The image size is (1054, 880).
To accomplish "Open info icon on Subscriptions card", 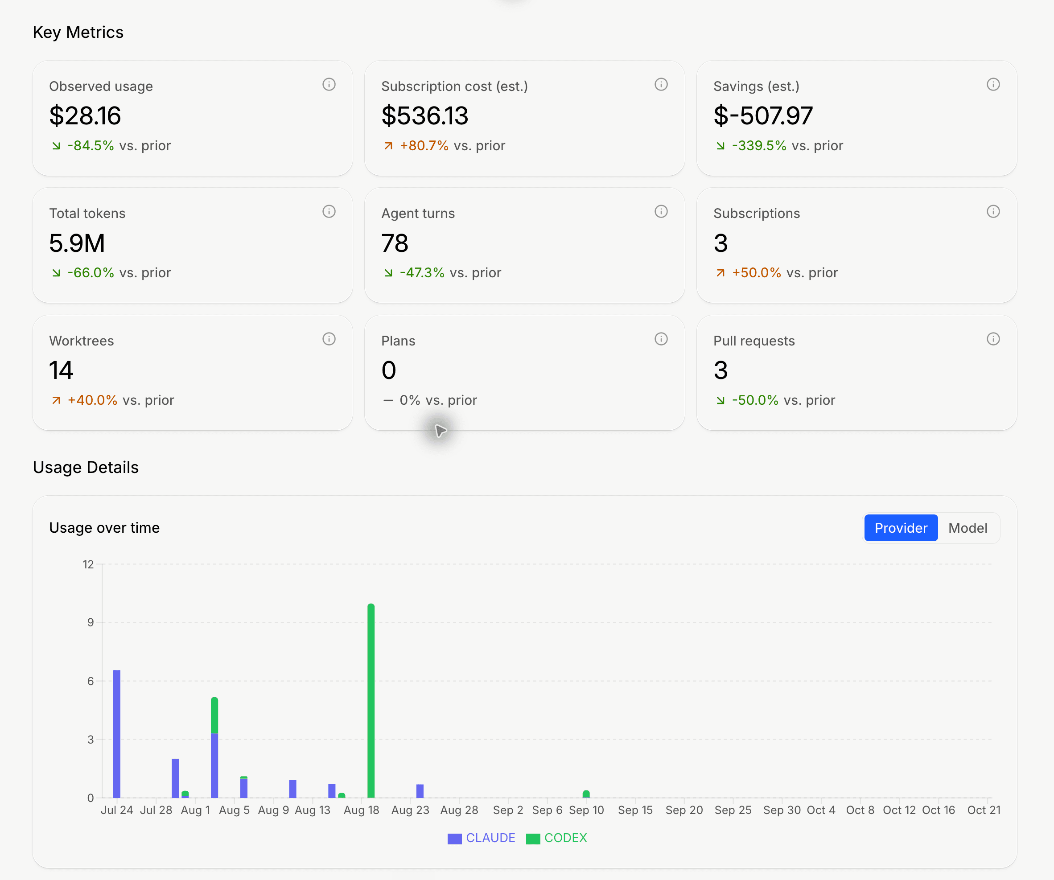I will pyautogui.click(x=993, y=212).
